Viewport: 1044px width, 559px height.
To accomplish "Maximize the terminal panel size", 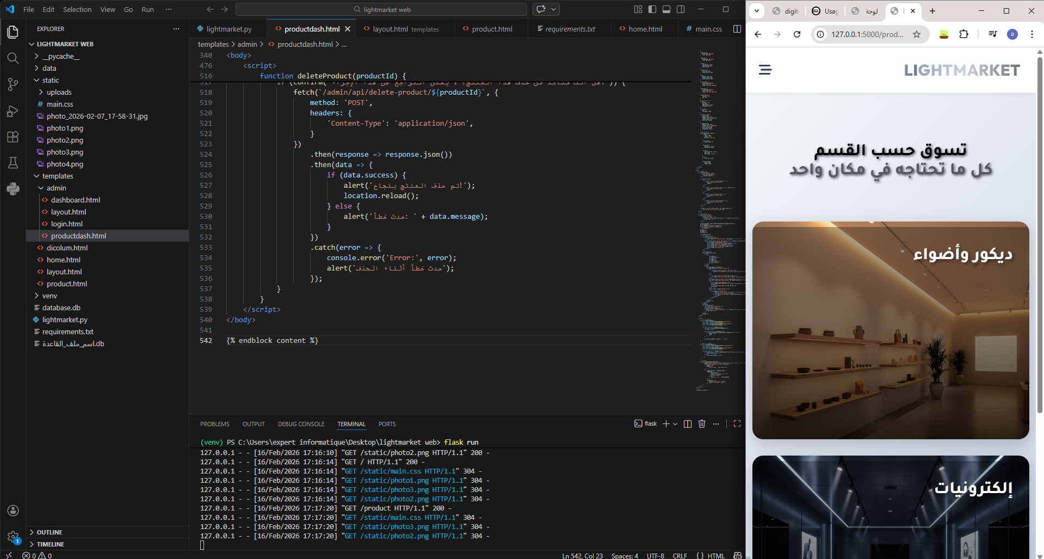I will (737, 424).
